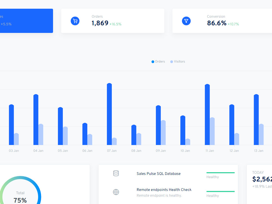Click the Remote endpoints health progress bar

221,191
